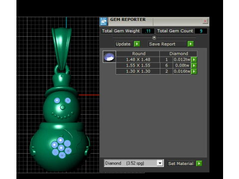Click count 1 in the 1.48 row
The image size is (239, 179).
166,60
